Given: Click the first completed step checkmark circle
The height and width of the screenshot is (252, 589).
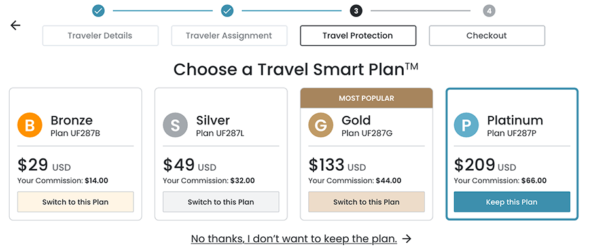Looking at the screenshot, I should (98, 11).
